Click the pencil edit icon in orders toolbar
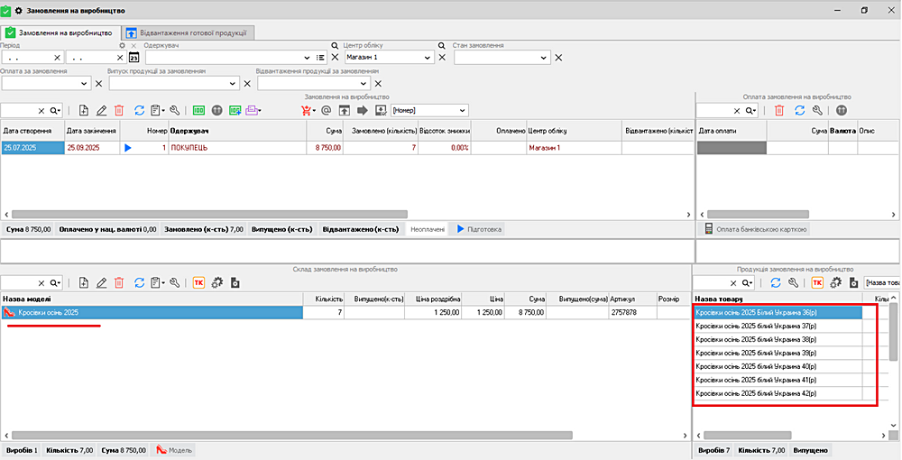902x460 pixels. point(101,110)
